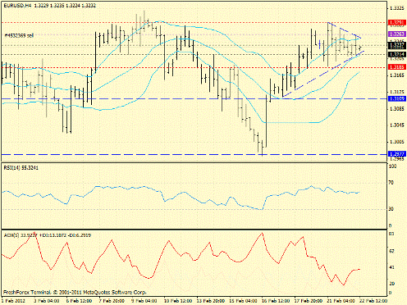Click the 17 Feb 20:00 time label
The width and height of the screenshot is (407, 305).
(309, 301)
